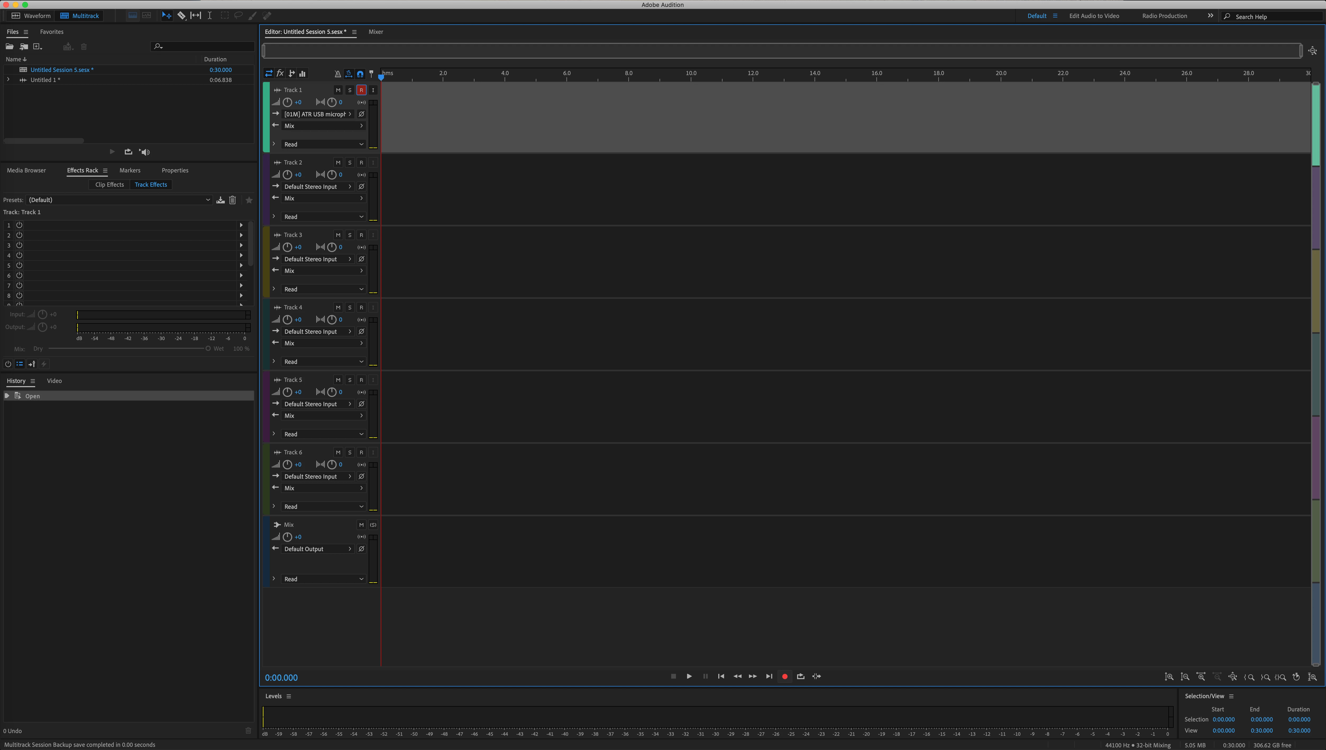The height and width of the screenshot is (750, 1326).
Task: Switch to the Mixer tab
Action: pos(375,32)
